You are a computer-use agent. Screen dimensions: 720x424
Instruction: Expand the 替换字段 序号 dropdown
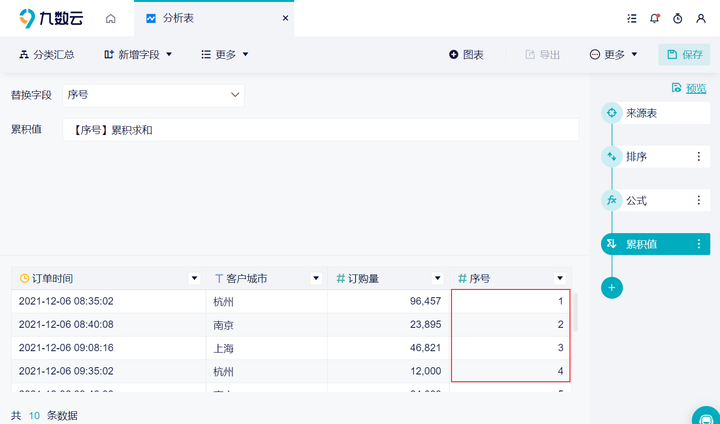(x=153, y=95)
